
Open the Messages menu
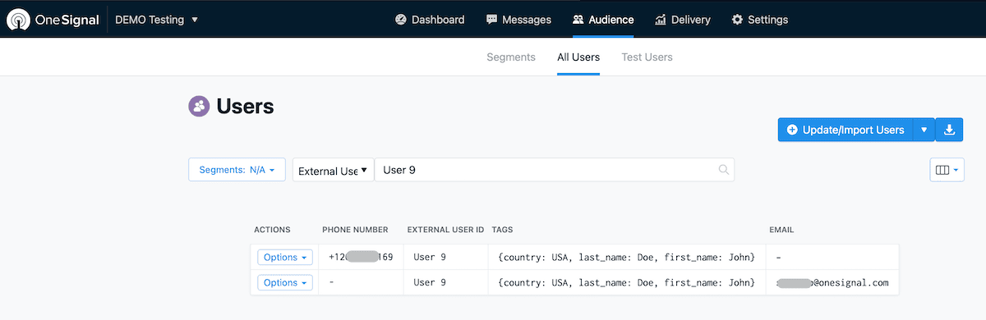pyautogui.click(x=518, y=20)
